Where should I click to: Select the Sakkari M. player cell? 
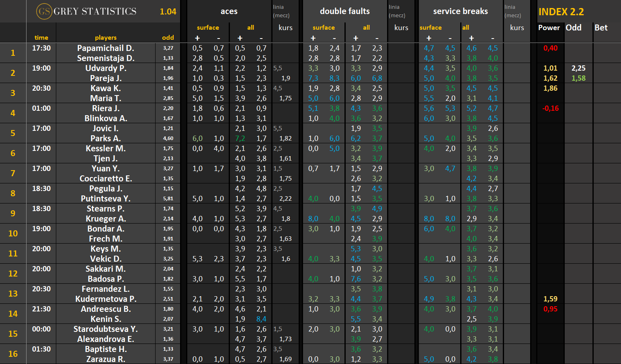click(106, 269)
